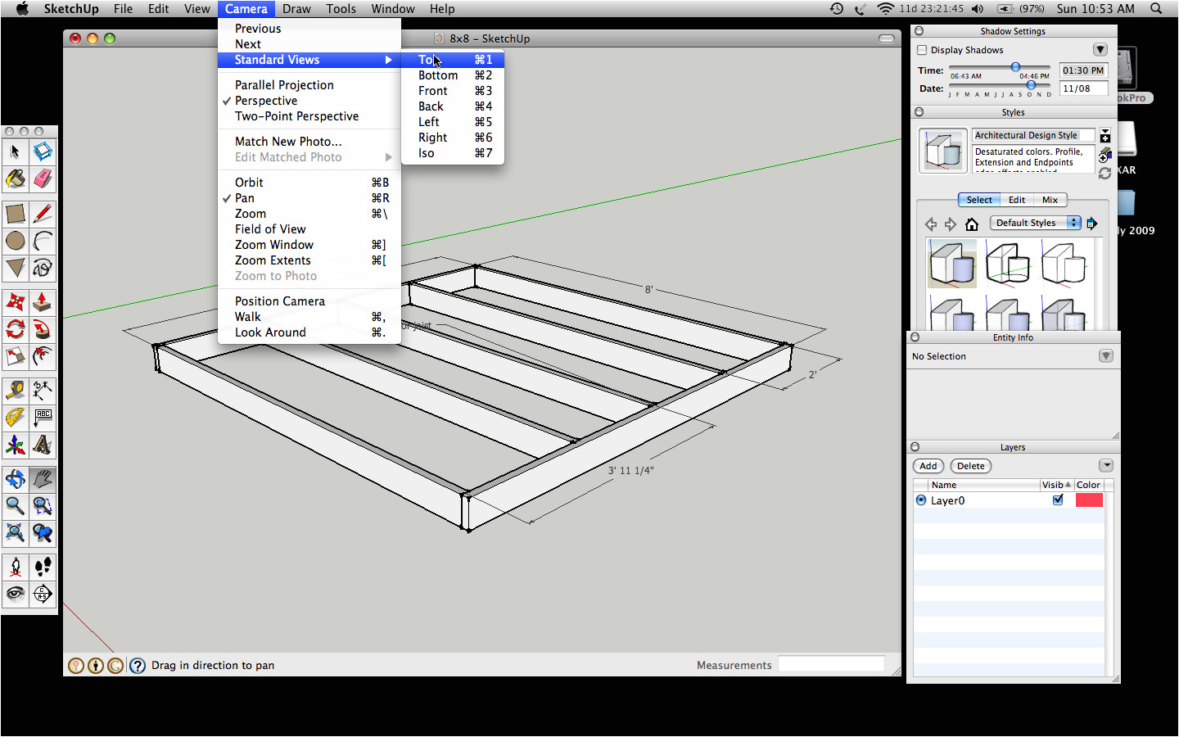This screenshot has height=737, width=1179.
Task: Activate the Tape Measure tool
Action: click(x=15, y=391)
